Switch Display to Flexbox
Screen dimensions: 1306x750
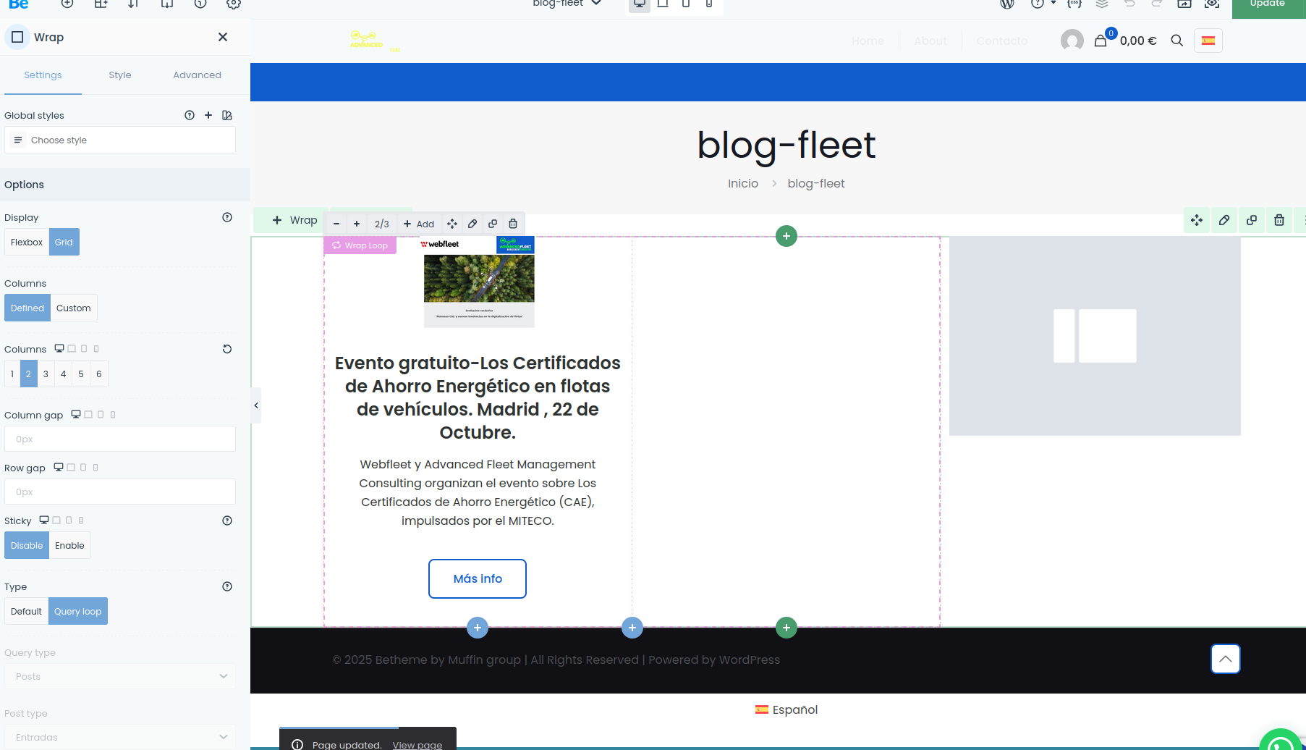click(27, 243)
